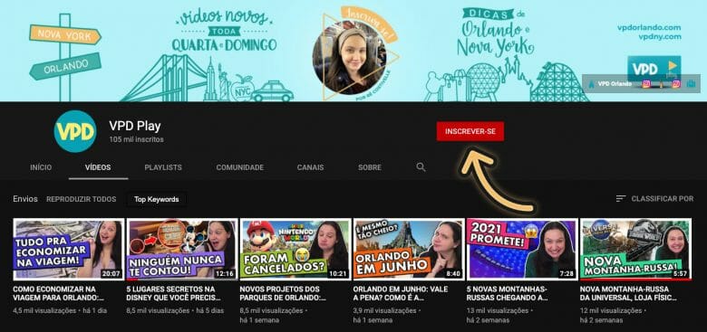Click the last city-buildings banner link icon
Screen dimensions: 707x332
click(x=692, y=83)
